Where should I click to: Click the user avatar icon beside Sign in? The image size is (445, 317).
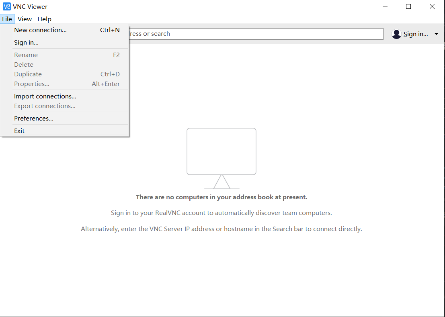[396, 34]
